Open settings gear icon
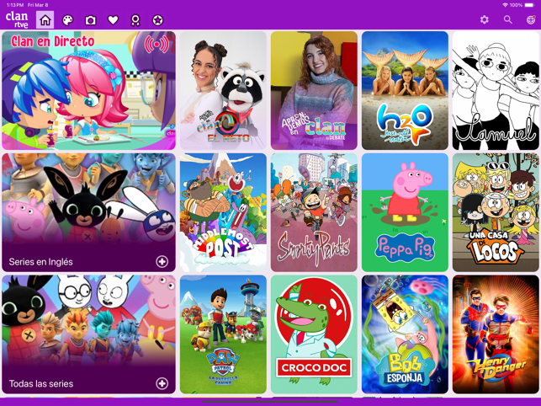The height and width of the screenshot is (406, 541). point(485,19)
